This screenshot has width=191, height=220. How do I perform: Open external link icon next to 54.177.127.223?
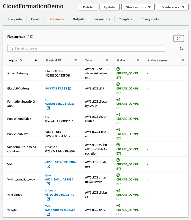(70, 88)
